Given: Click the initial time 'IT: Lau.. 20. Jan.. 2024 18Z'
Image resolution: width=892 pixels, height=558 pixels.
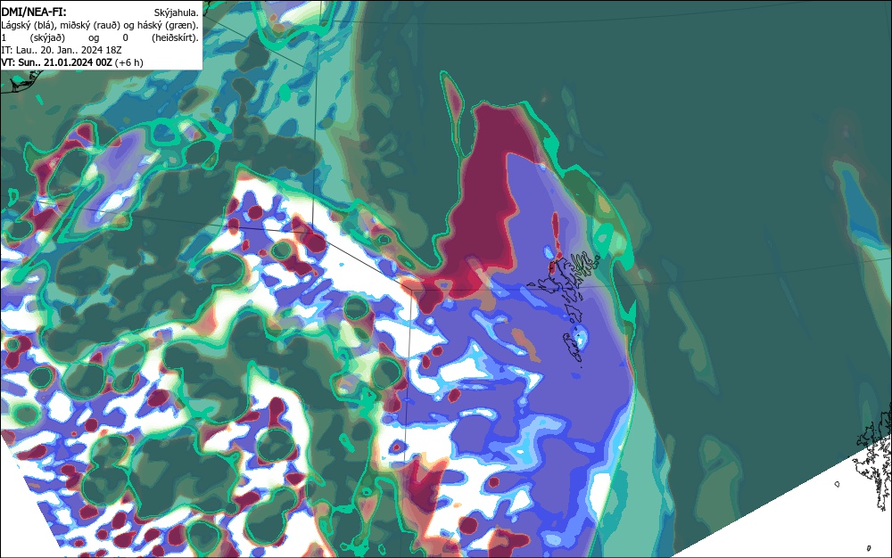Looking at the screenshot, I should pyautogui.click(x=62, y=50).
